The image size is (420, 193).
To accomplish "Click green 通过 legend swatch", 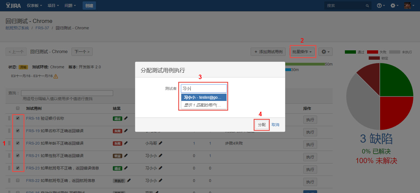I will pos(350,52).
